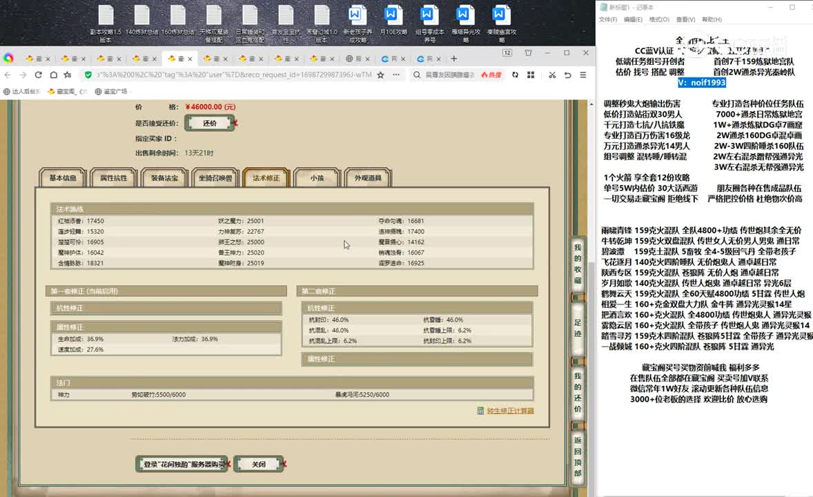The height and width of the screenshot is (497, 813).
Task: Switch to the 装备法宝 tab
Action: 164,177
